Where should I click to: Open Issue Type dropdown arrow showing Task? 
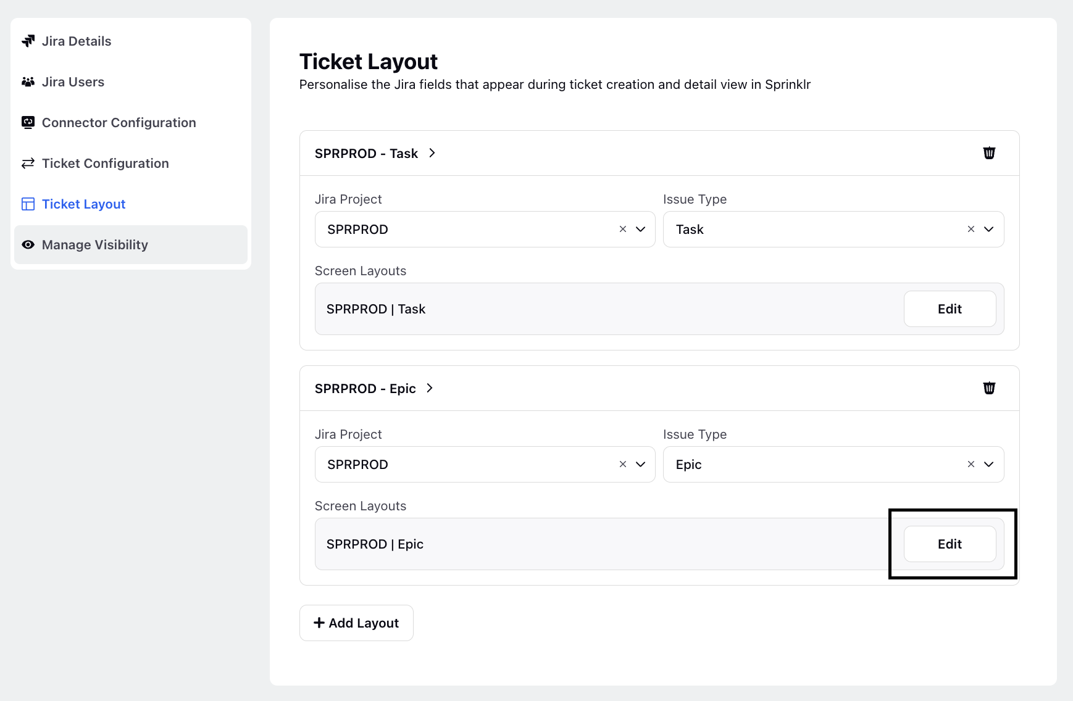point(989,230)
